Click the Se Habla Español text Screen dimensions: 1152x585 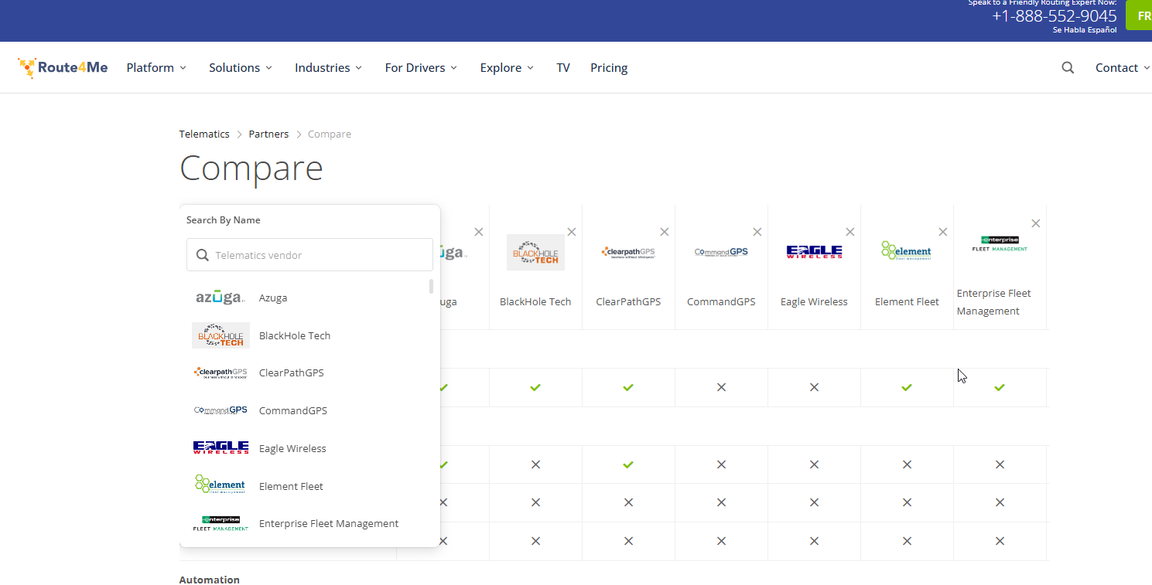tap(1085, 30)
